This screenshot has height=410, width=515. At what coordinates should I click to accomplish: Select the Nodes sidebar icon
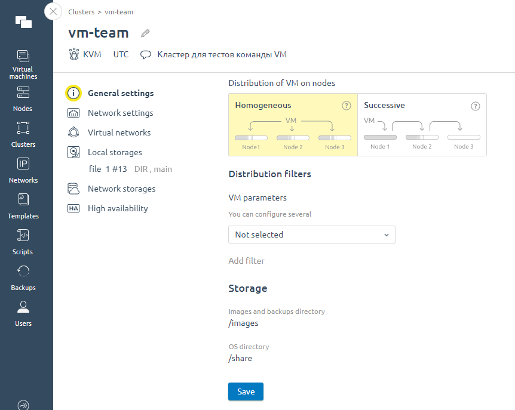(x=23, y=98)
